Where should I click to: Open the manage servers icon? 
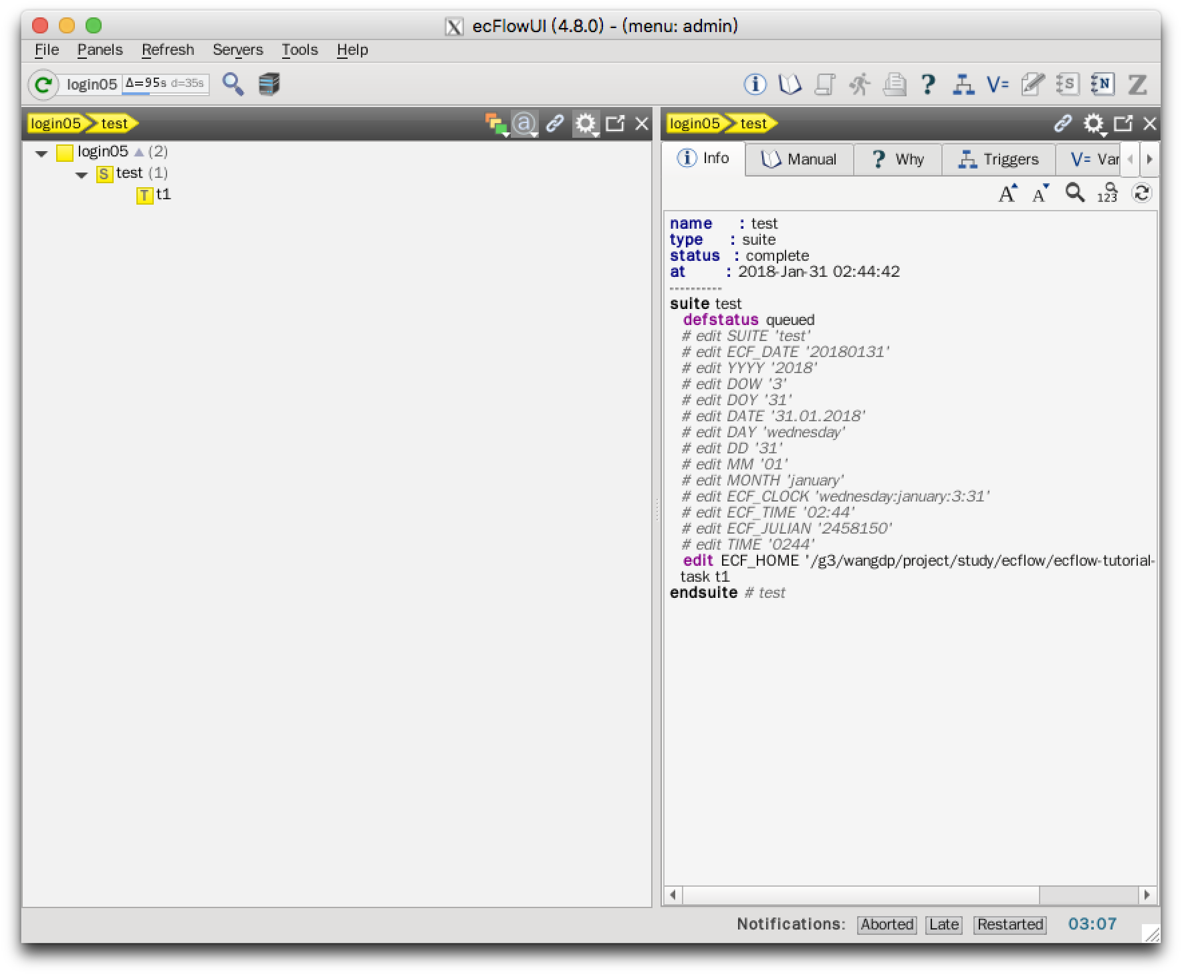point(269,84)
